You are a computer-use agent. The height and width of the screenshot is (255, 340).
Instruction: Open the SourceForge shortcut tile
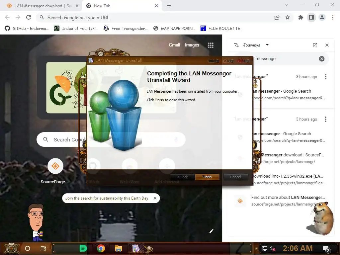click(55, 171)
